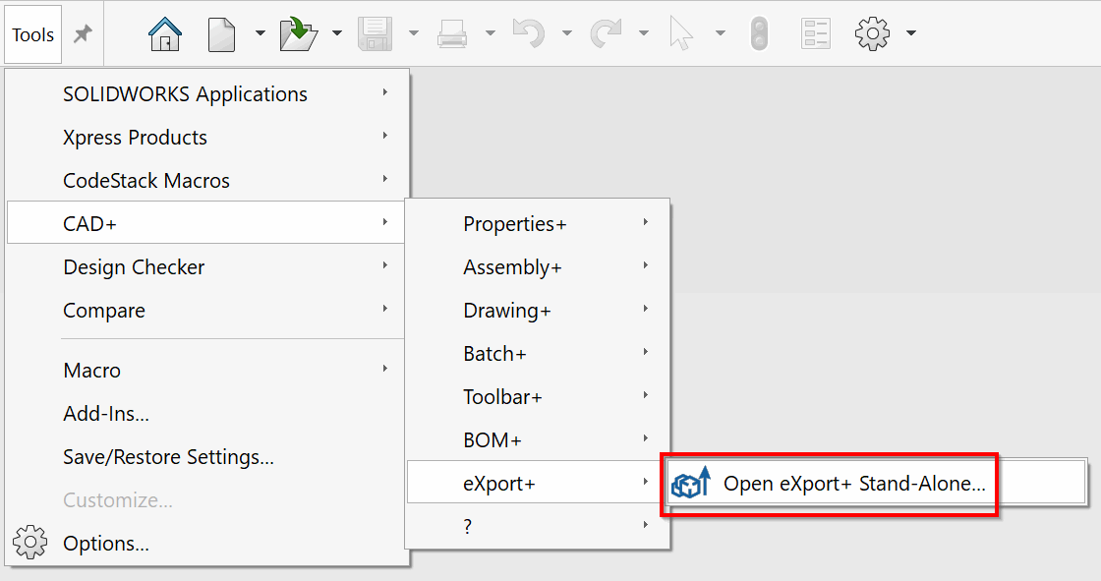Expand the Select tool dropdown arrow
This screenshot has height=581, width=1101.
click(720, 33)
